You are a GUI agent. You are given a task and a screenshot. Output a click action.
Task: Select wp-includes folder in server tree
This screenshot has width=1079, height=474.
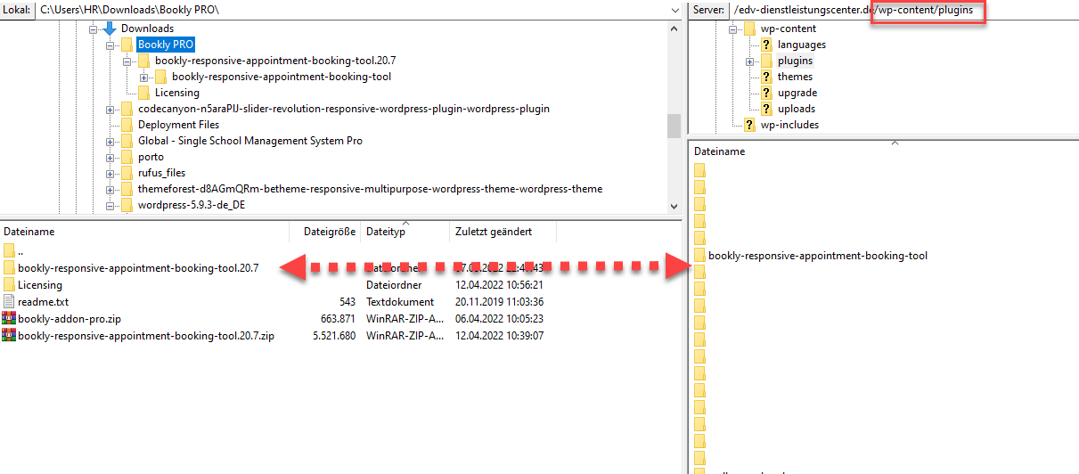[x=789, y=125]
